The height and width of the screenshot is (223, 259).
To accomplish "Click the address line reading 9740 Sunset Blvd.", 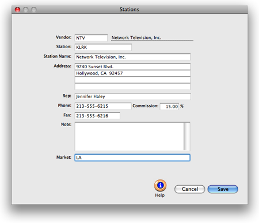I will point(132,66).
